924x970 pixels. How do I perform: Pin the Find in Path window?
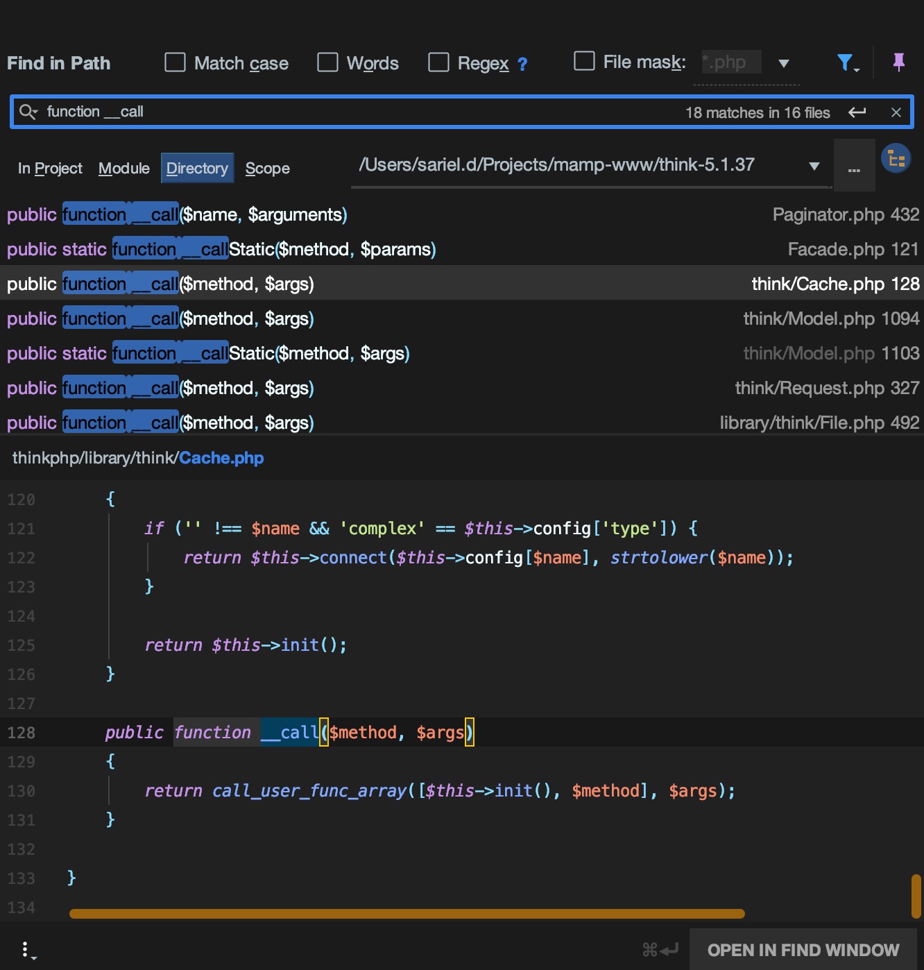pos(898,62)
